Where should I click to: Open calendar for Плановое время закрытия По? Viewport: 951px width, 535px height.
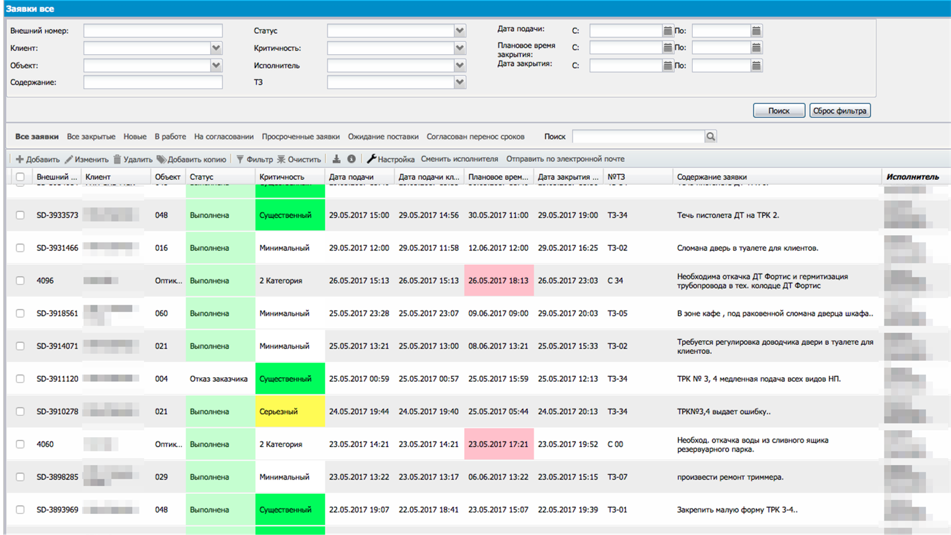tap(756, 48)
